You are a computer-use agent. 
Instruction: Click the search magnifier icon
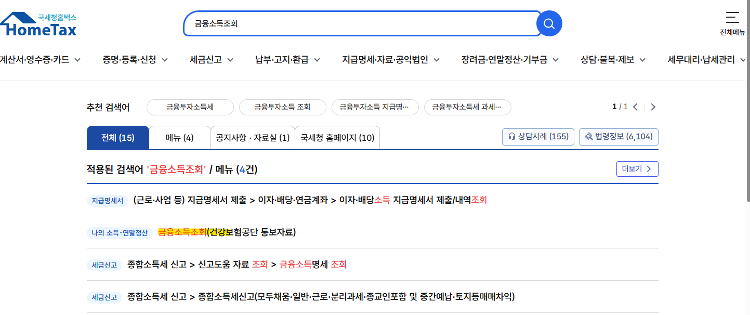tap(549, 23)
